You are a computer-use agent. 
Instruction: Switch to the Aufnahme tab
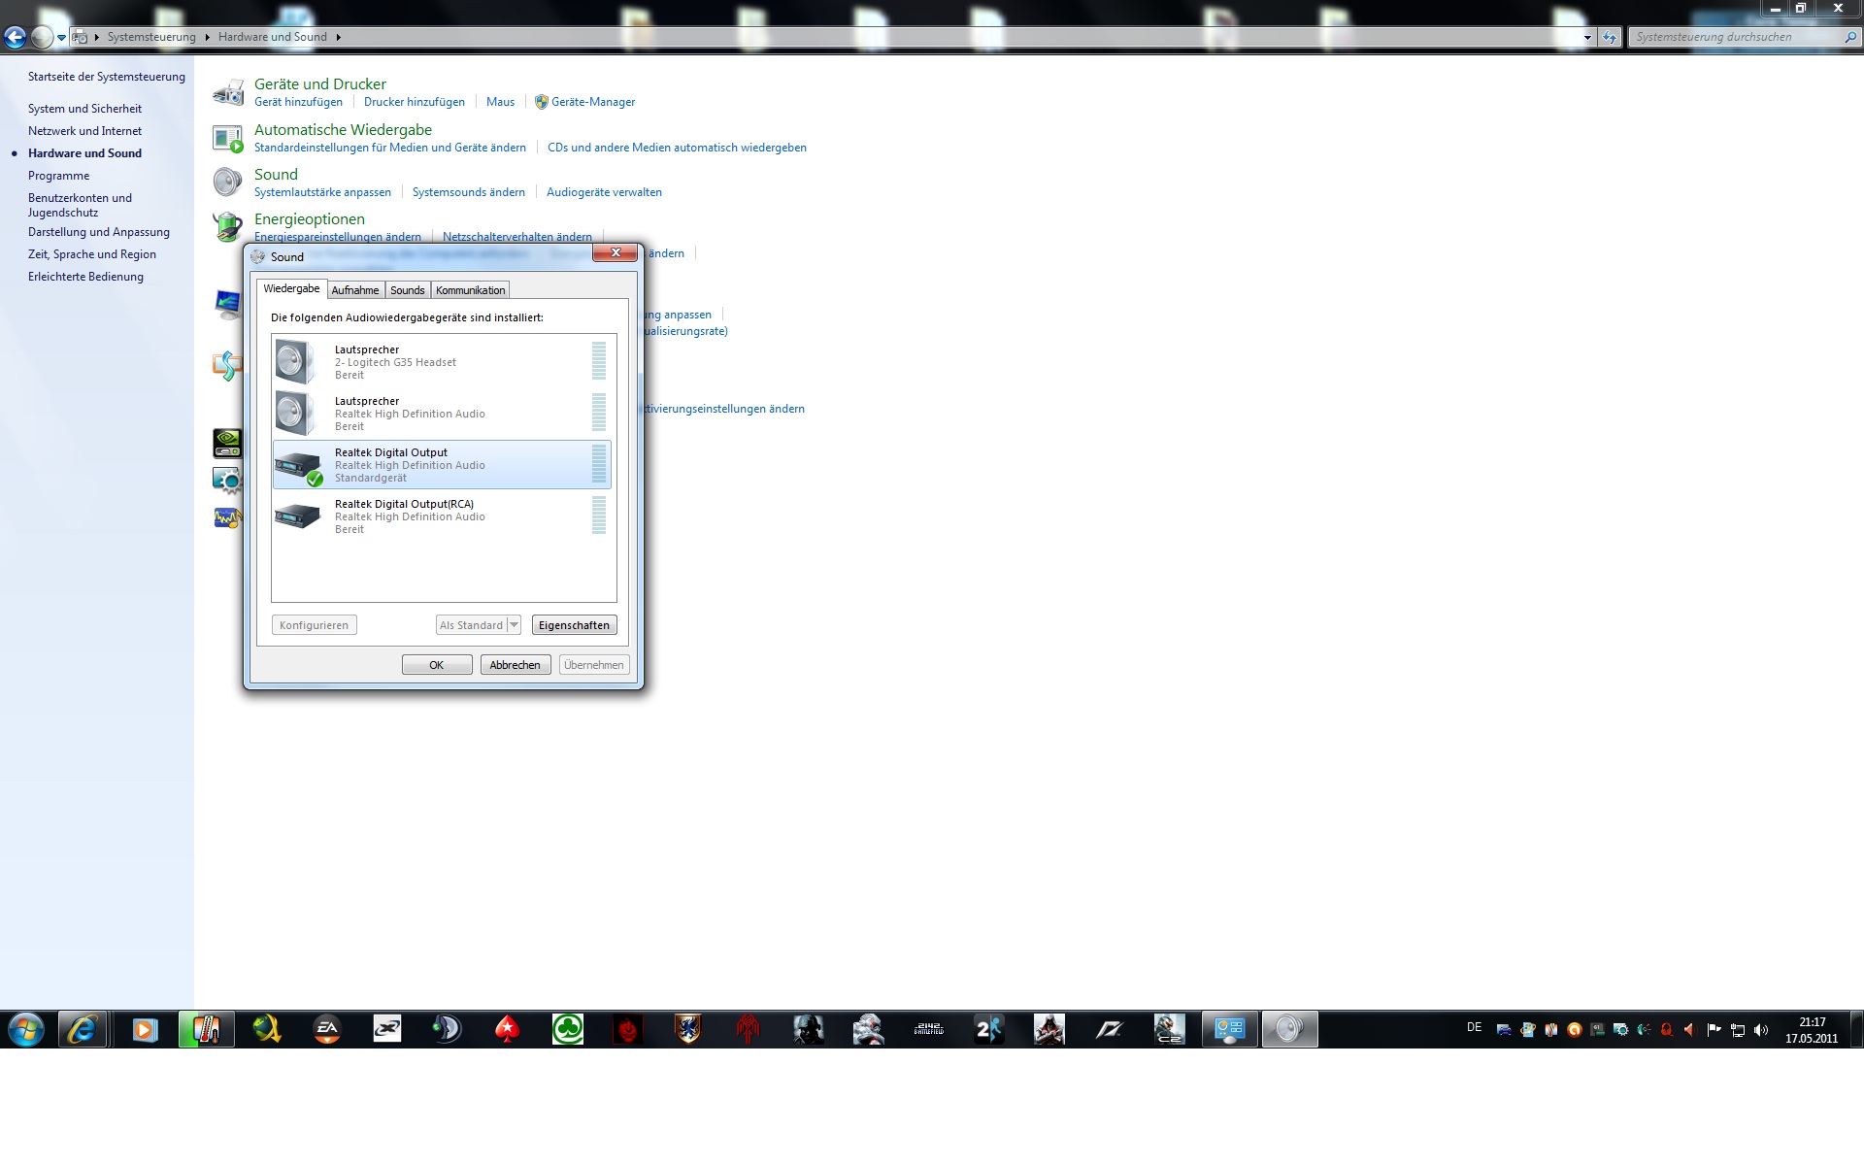click(355, 290)
